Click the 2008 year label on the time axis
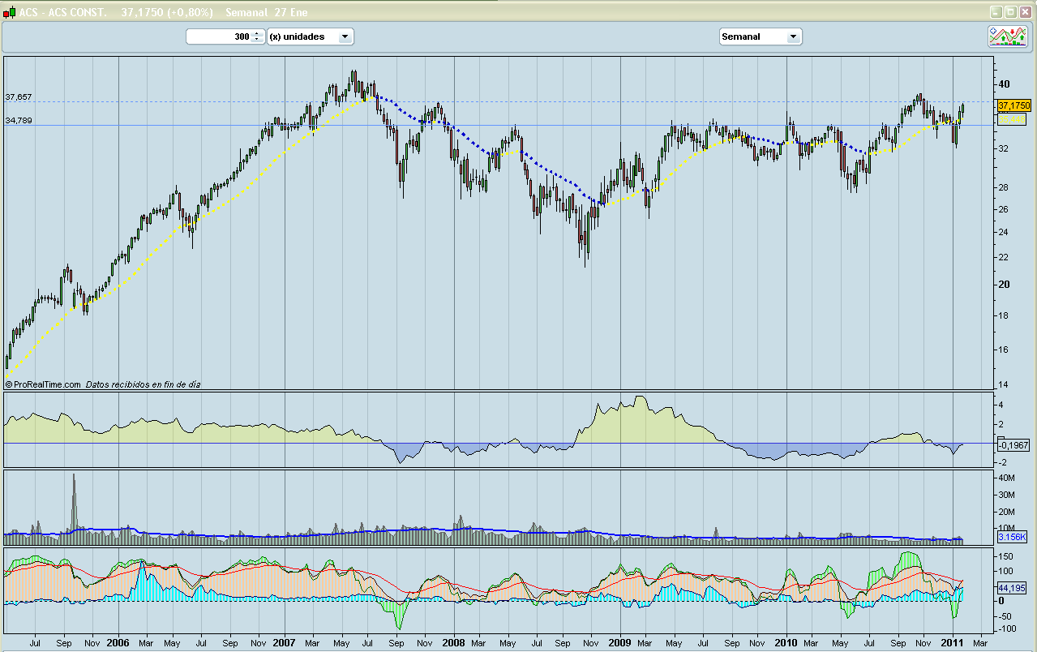 tap(453, 643)
